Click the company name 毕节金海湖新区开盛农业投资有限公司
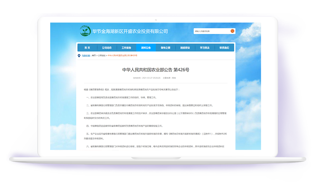The image size is (317, 185). [x=130, y=31]
